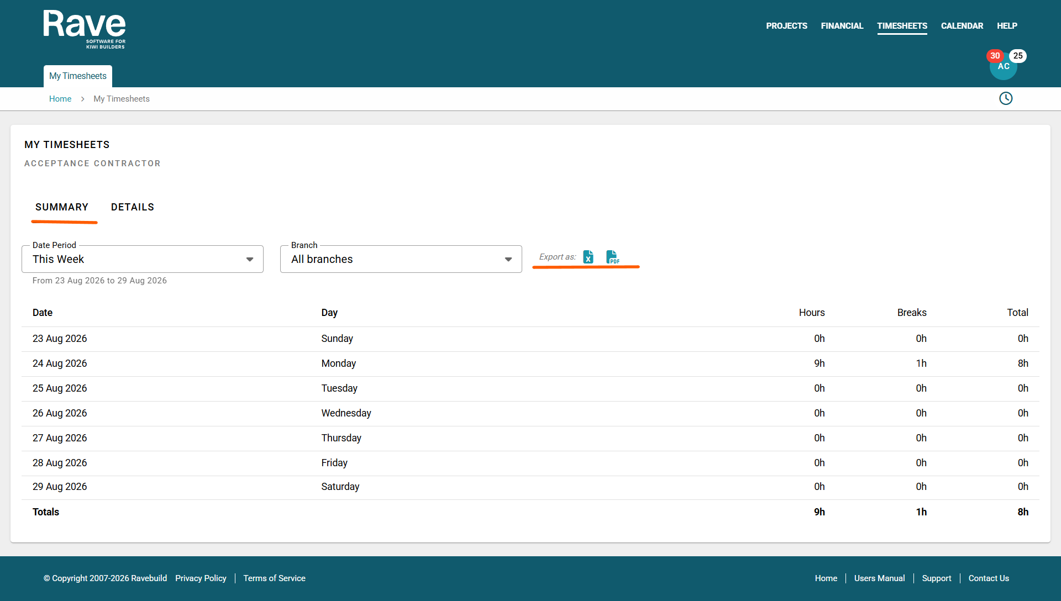Image resolution: width=1061 pixels, height=601 pixels.
Task: Click the Rave logo
Action: click(x=85, y=29)
